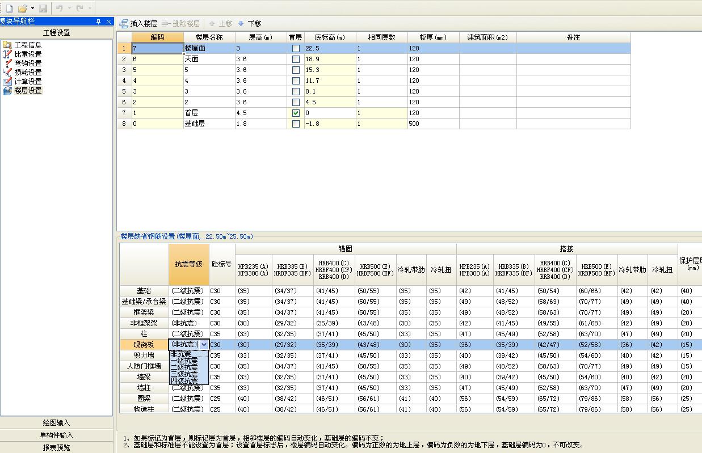Viewport: 702px width, 453px height.
Task: Click 上移 move-up button
Action: pos(221,24)
